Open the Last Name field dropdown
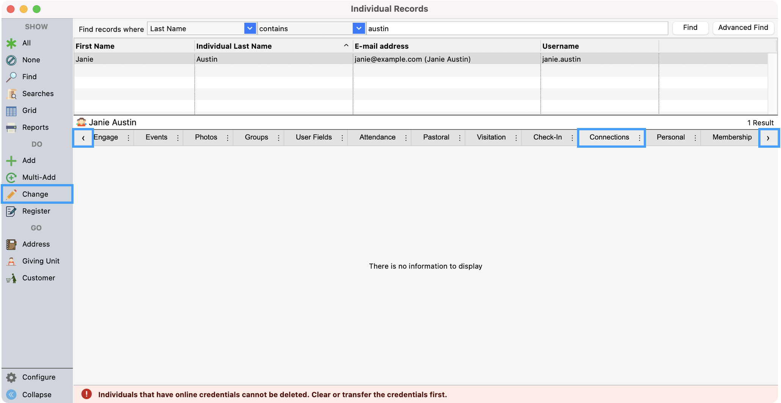781x403 pixels. click(249, 28)
